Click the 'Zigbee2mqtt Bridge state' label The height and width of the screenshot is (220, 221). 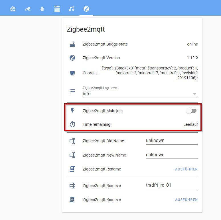point(105,44)
